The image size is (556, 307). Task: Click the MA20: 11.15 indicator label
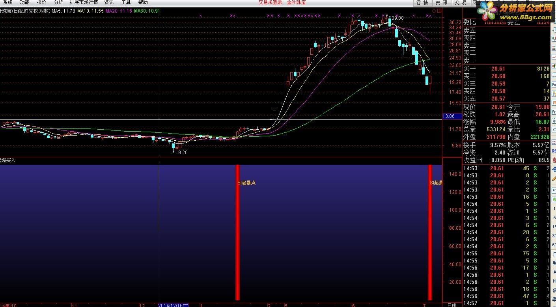point(119,11)
